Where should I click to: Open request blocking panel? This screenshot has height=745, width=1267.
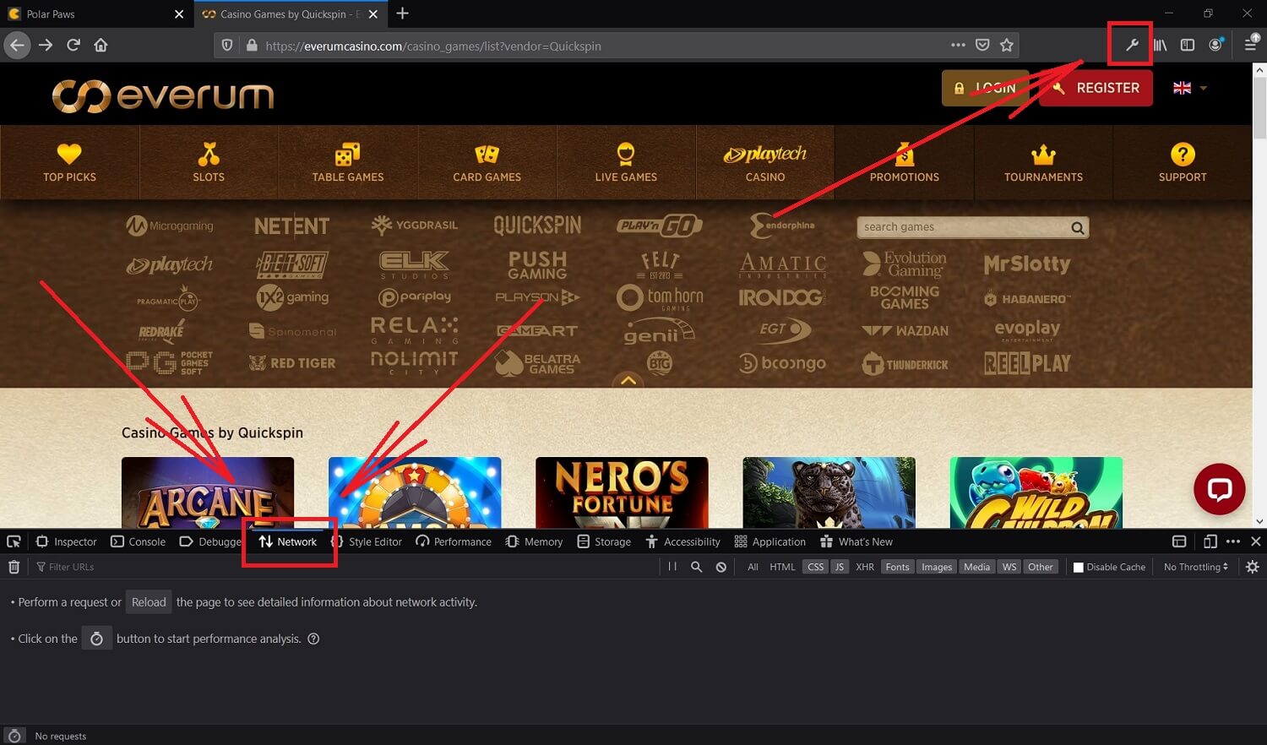721,567
